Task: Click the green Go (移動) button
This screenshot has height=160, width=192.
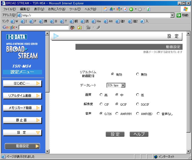Action: [x=182, y=15]
